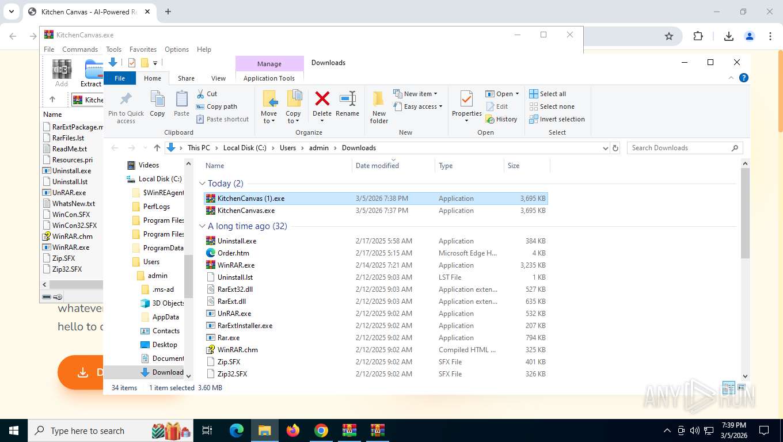Switch to Details view icon
The width and height of the screenshot is (783, 442).
(728, 388)
